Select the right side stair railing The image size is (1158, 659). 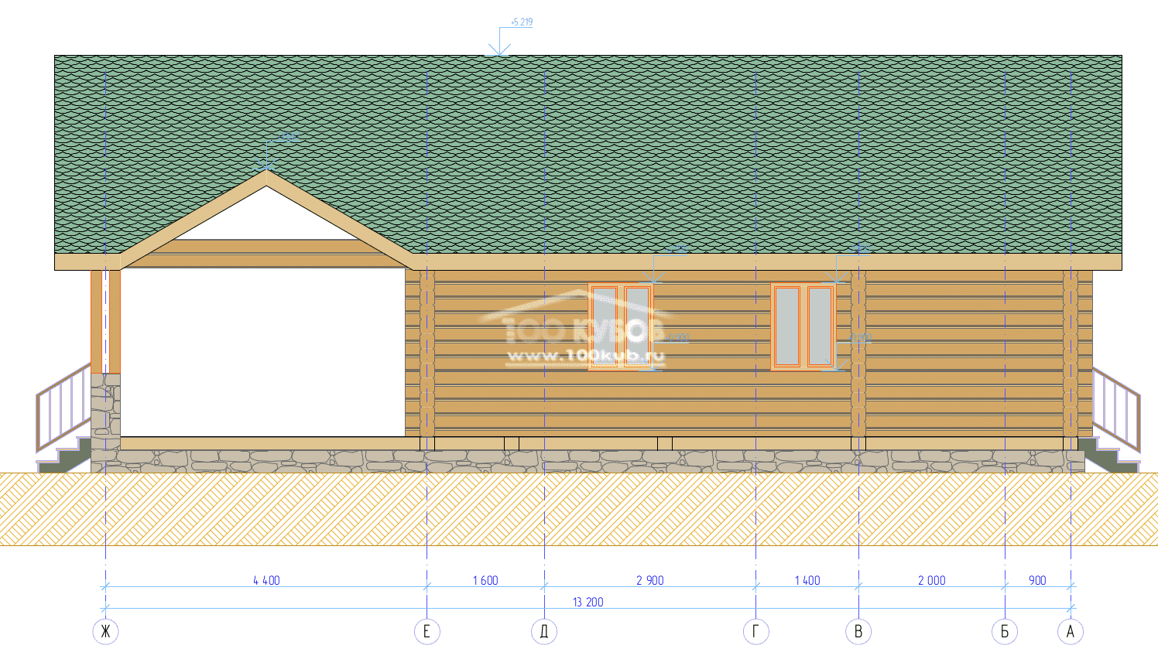point(1115,408)
